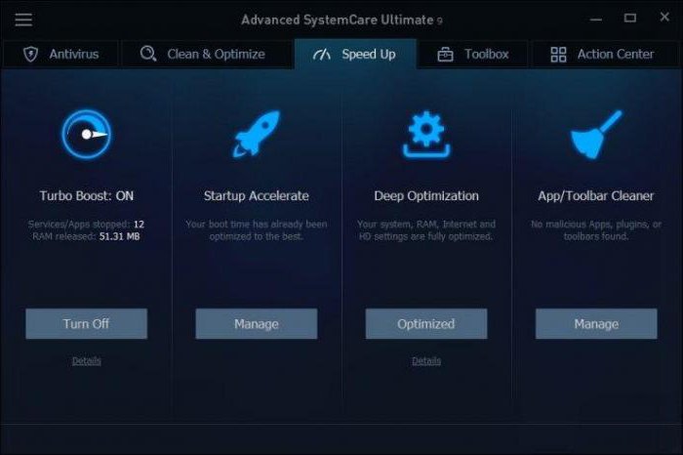Click the Optimized button
683x455 pixels.
[x=426, y=323]
